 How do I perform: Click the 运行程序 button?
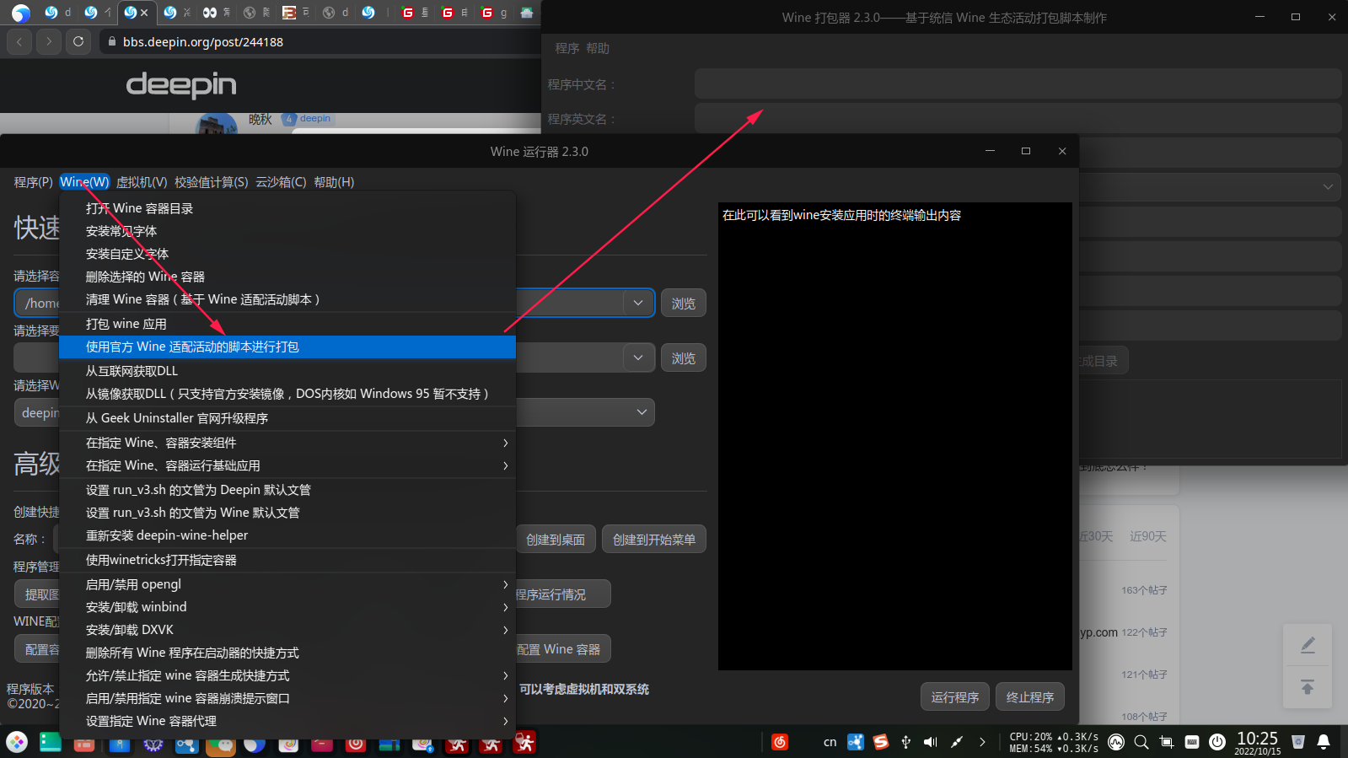[954, 697]
